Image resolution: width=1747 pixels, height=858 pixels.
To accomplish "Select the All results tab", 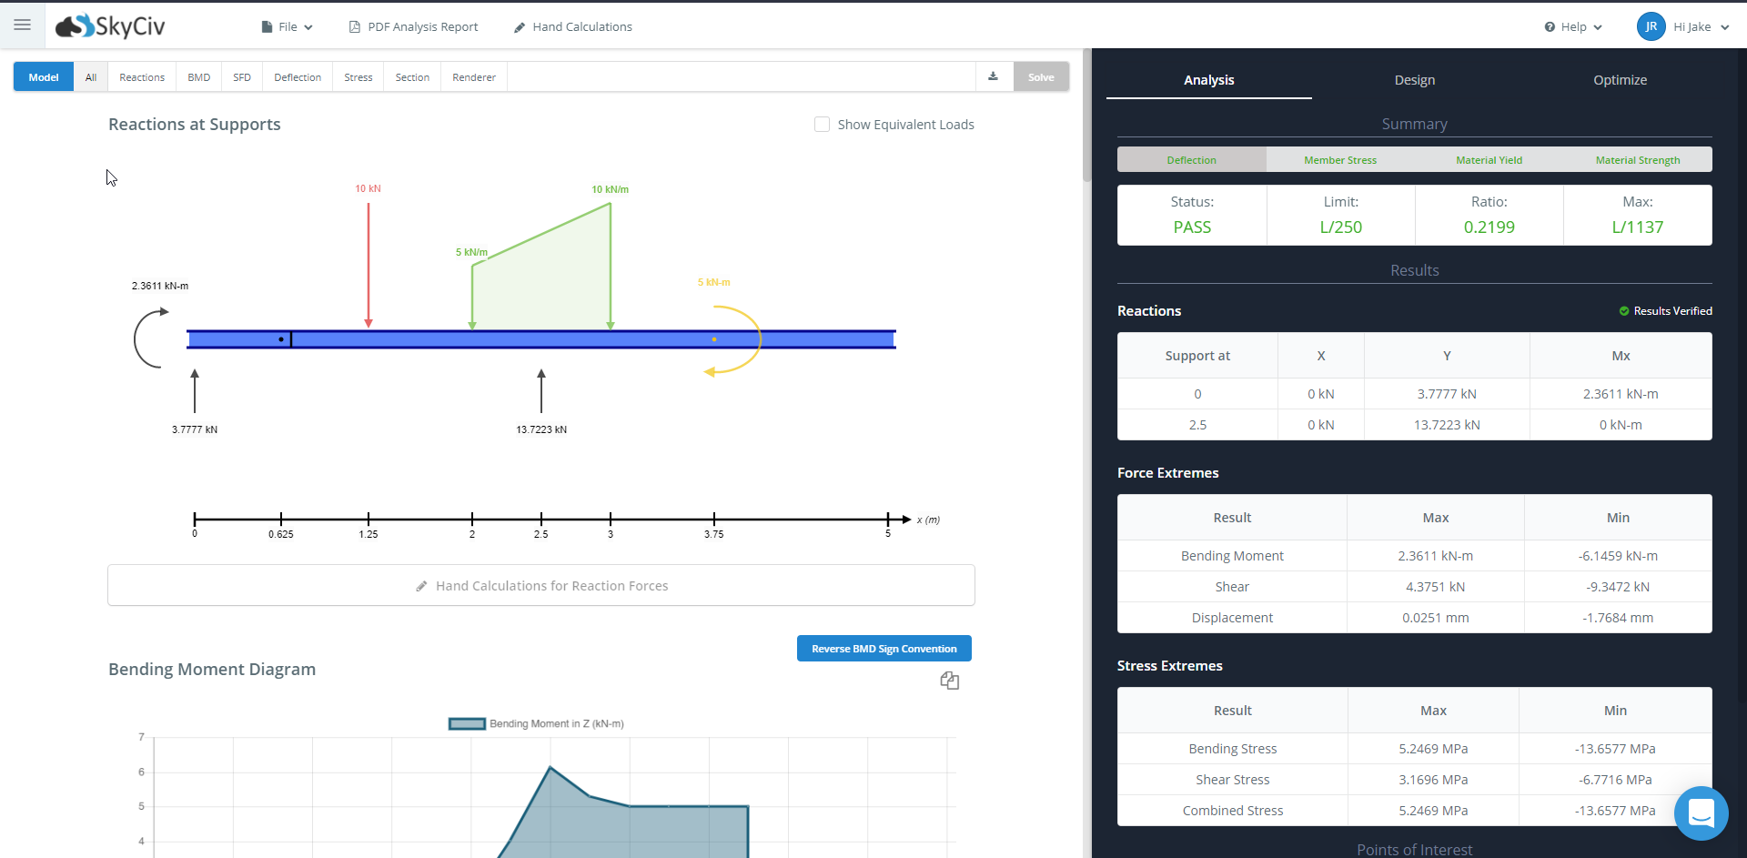I will (91, 77).
